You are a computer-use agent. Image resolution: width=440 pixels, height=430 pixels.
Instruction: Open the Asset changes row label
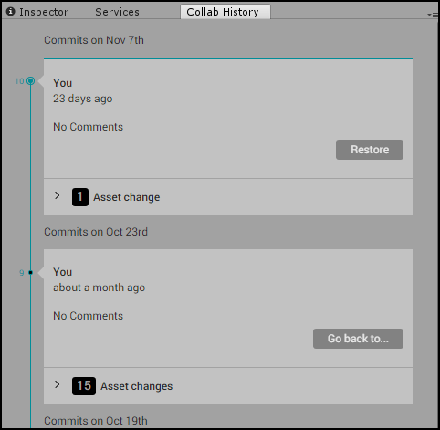[137, 386]
